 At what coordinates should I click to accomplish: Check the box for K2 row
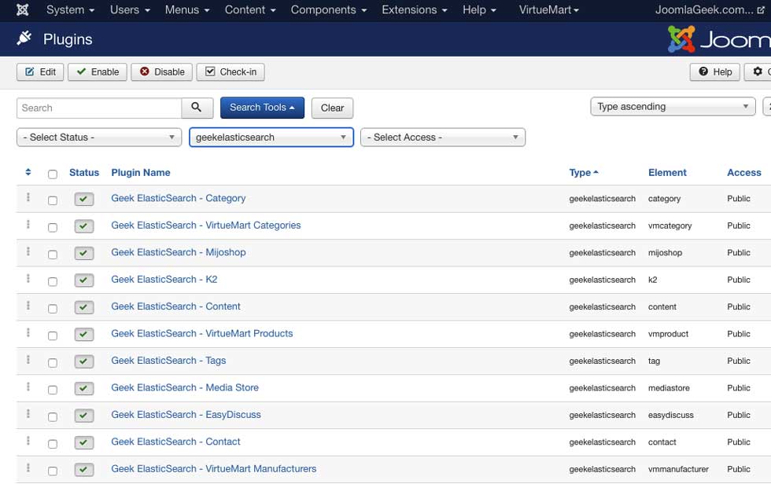pos(53,281)
